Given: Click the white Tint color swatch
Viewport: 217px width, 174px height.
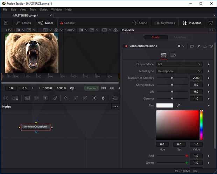Looking at the screenshot, I should (x=164, y=106).
